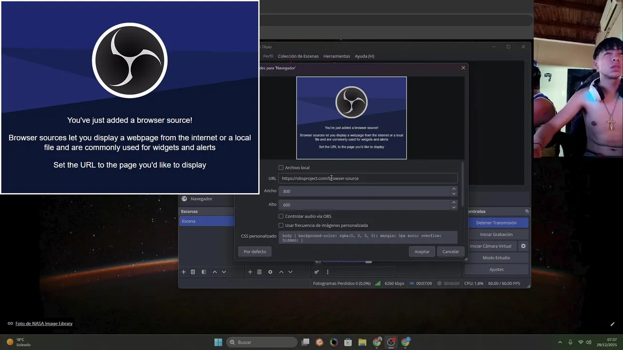
Task: Click Aceptar to confirm browser properties
Action: pyautogui.click(x=422, y=251)
